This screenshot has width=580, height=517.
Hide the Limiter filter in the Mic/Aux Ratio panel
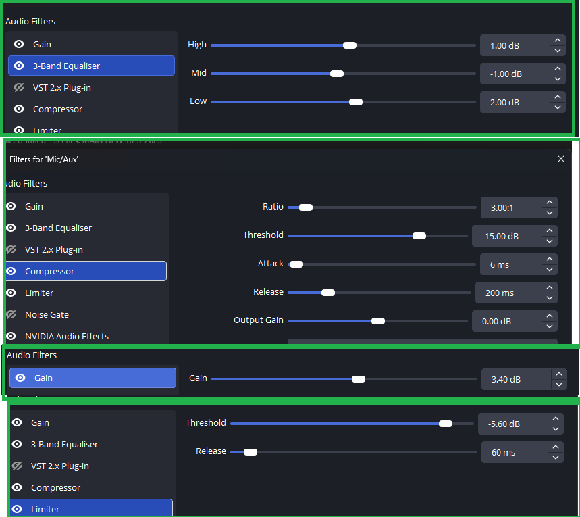tap(11, 293)
